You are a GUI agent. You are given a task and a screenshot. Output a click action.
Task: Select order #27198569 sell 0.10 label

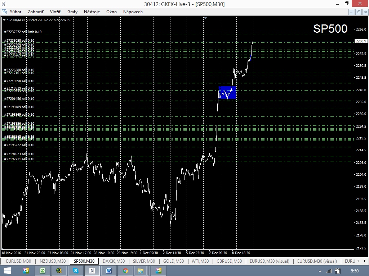coord(19,115)
